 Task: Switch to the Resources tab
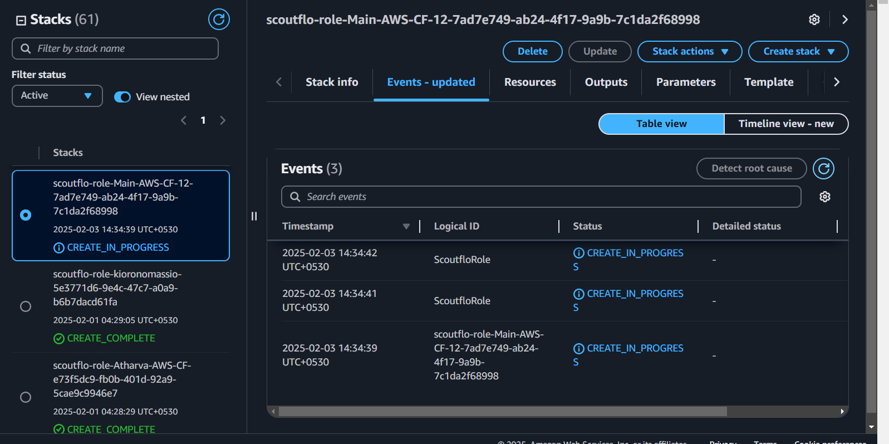click(x=530, y=82)
